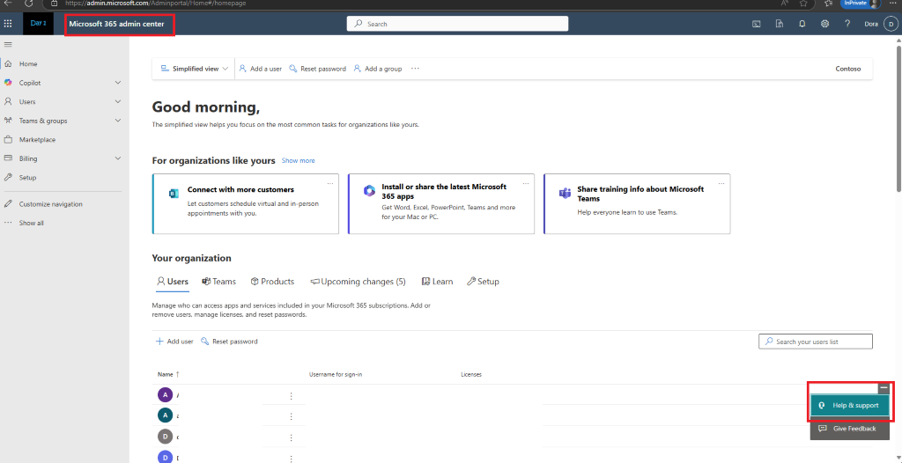Click the help question mark icon
902x463 pixels.
pos(847,24)
